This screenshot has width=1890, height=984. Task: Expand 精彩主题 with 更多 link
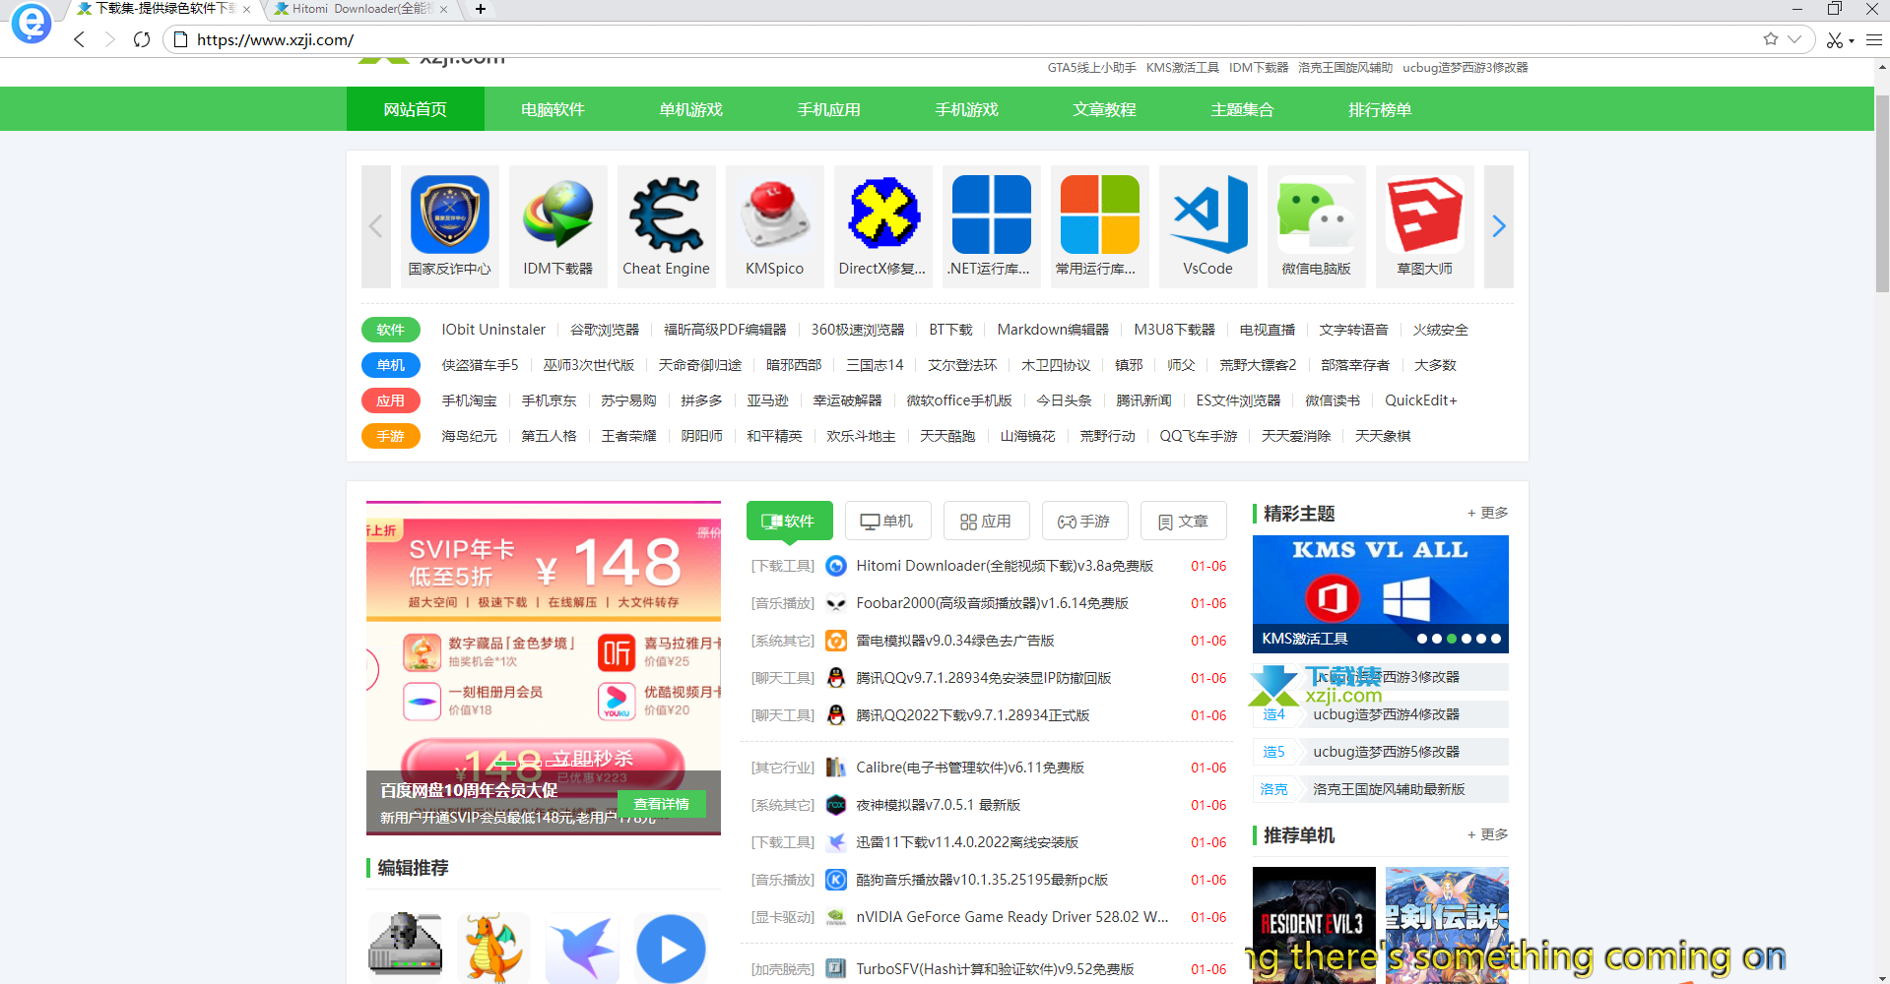pos(1487,513)
